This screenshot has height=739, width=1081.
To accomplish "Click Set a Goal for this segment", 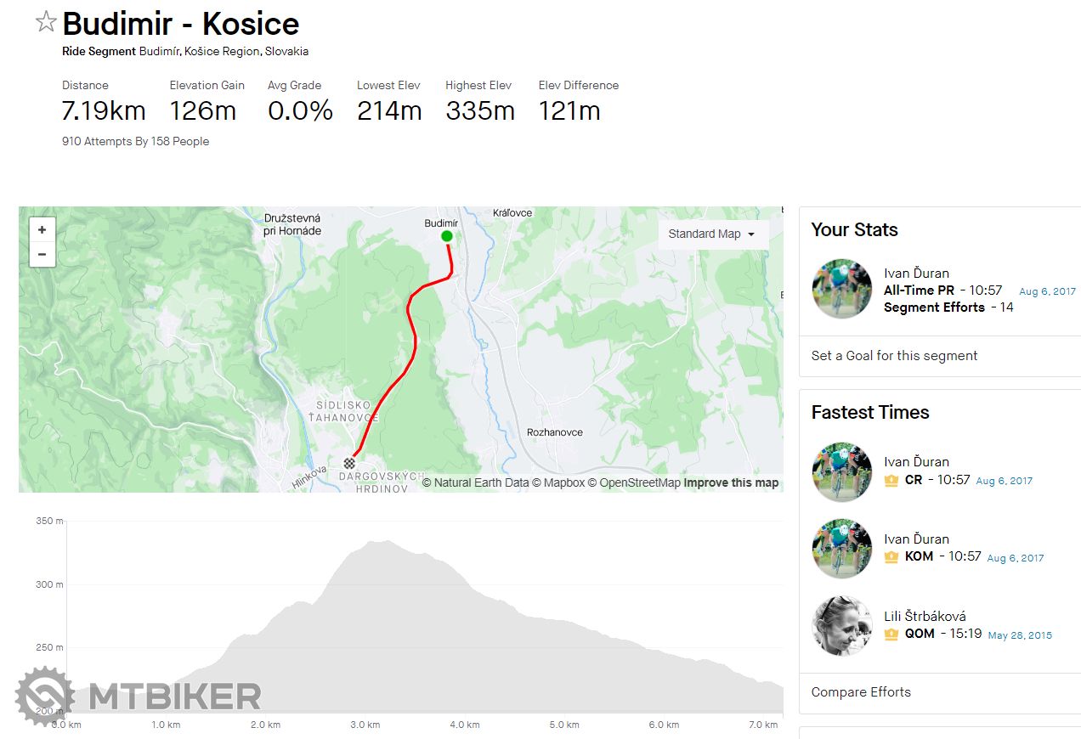I will [894, 356].
